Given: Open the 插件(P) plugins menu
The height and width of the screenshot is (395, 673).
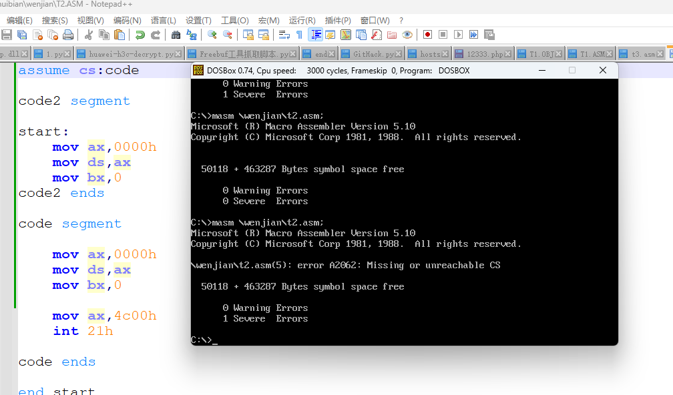Looking at the screenshot, I should [338, 21].
